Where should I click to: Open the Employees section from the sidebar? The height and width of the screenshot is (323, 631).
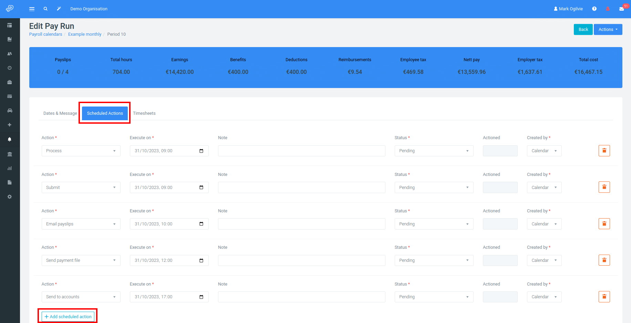(10, 54)
